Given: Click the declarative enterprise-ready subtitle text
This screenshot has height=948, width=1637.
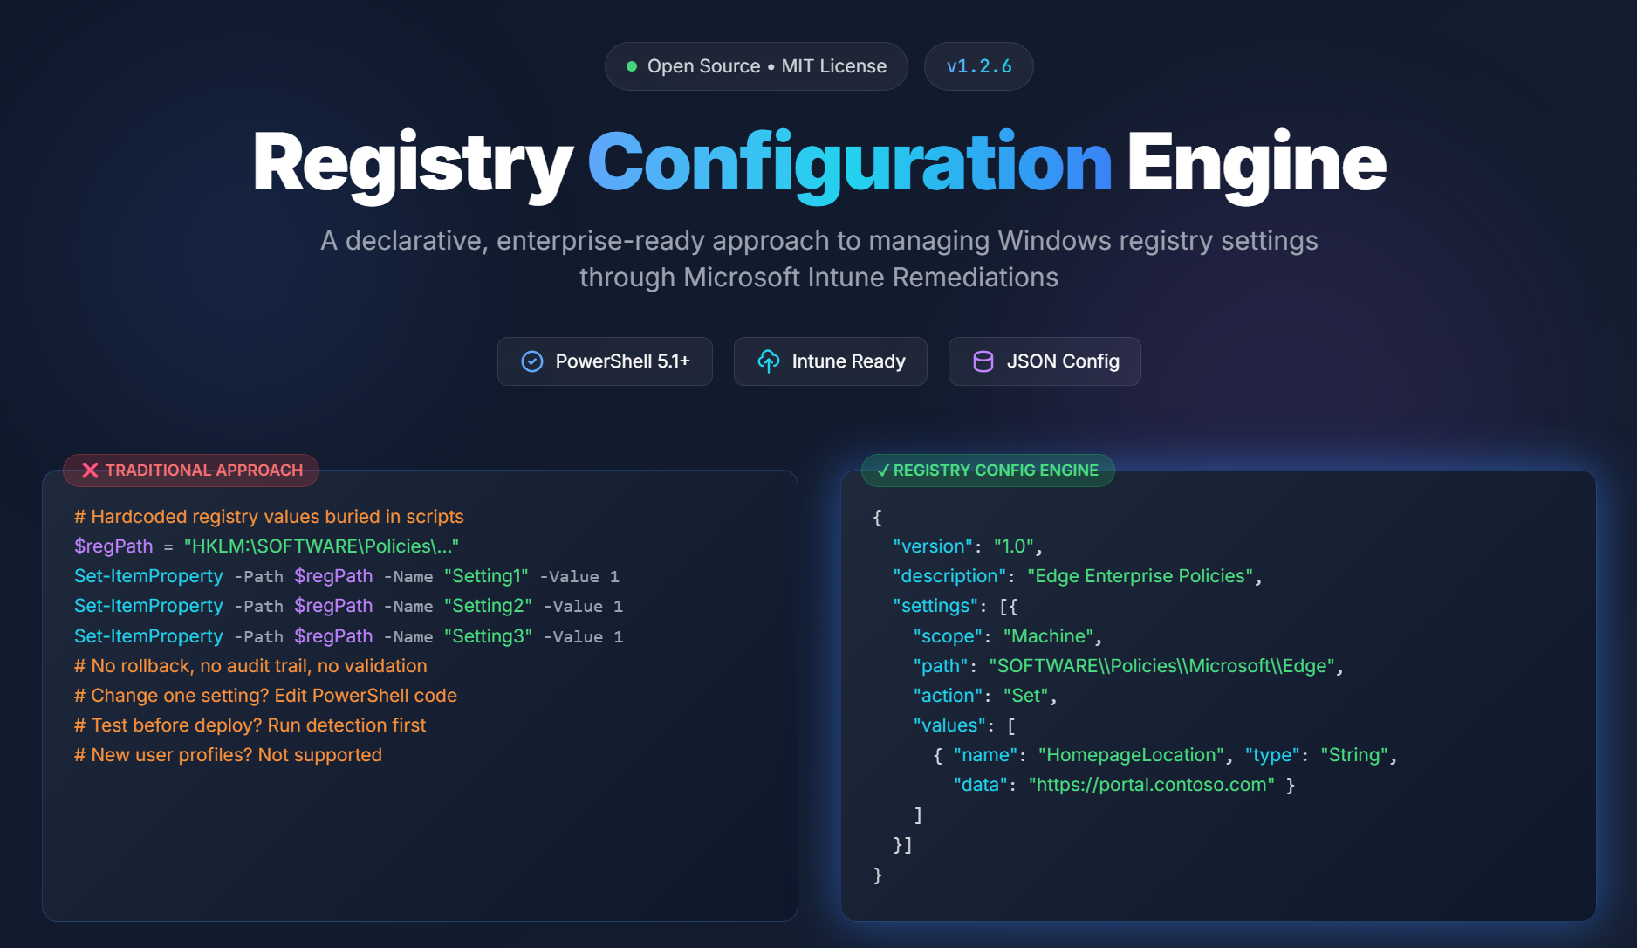Looking at the screenshot, I should (818, 258).
